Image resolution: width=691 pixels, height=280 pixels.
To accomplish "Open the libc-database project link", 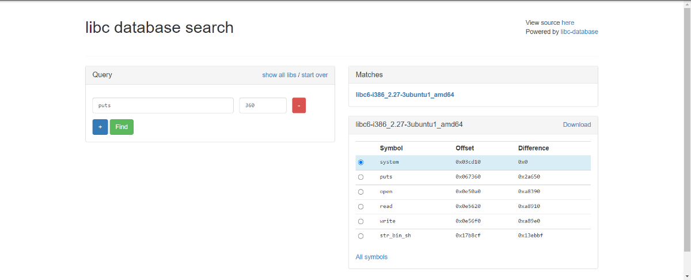I will 579,32.
